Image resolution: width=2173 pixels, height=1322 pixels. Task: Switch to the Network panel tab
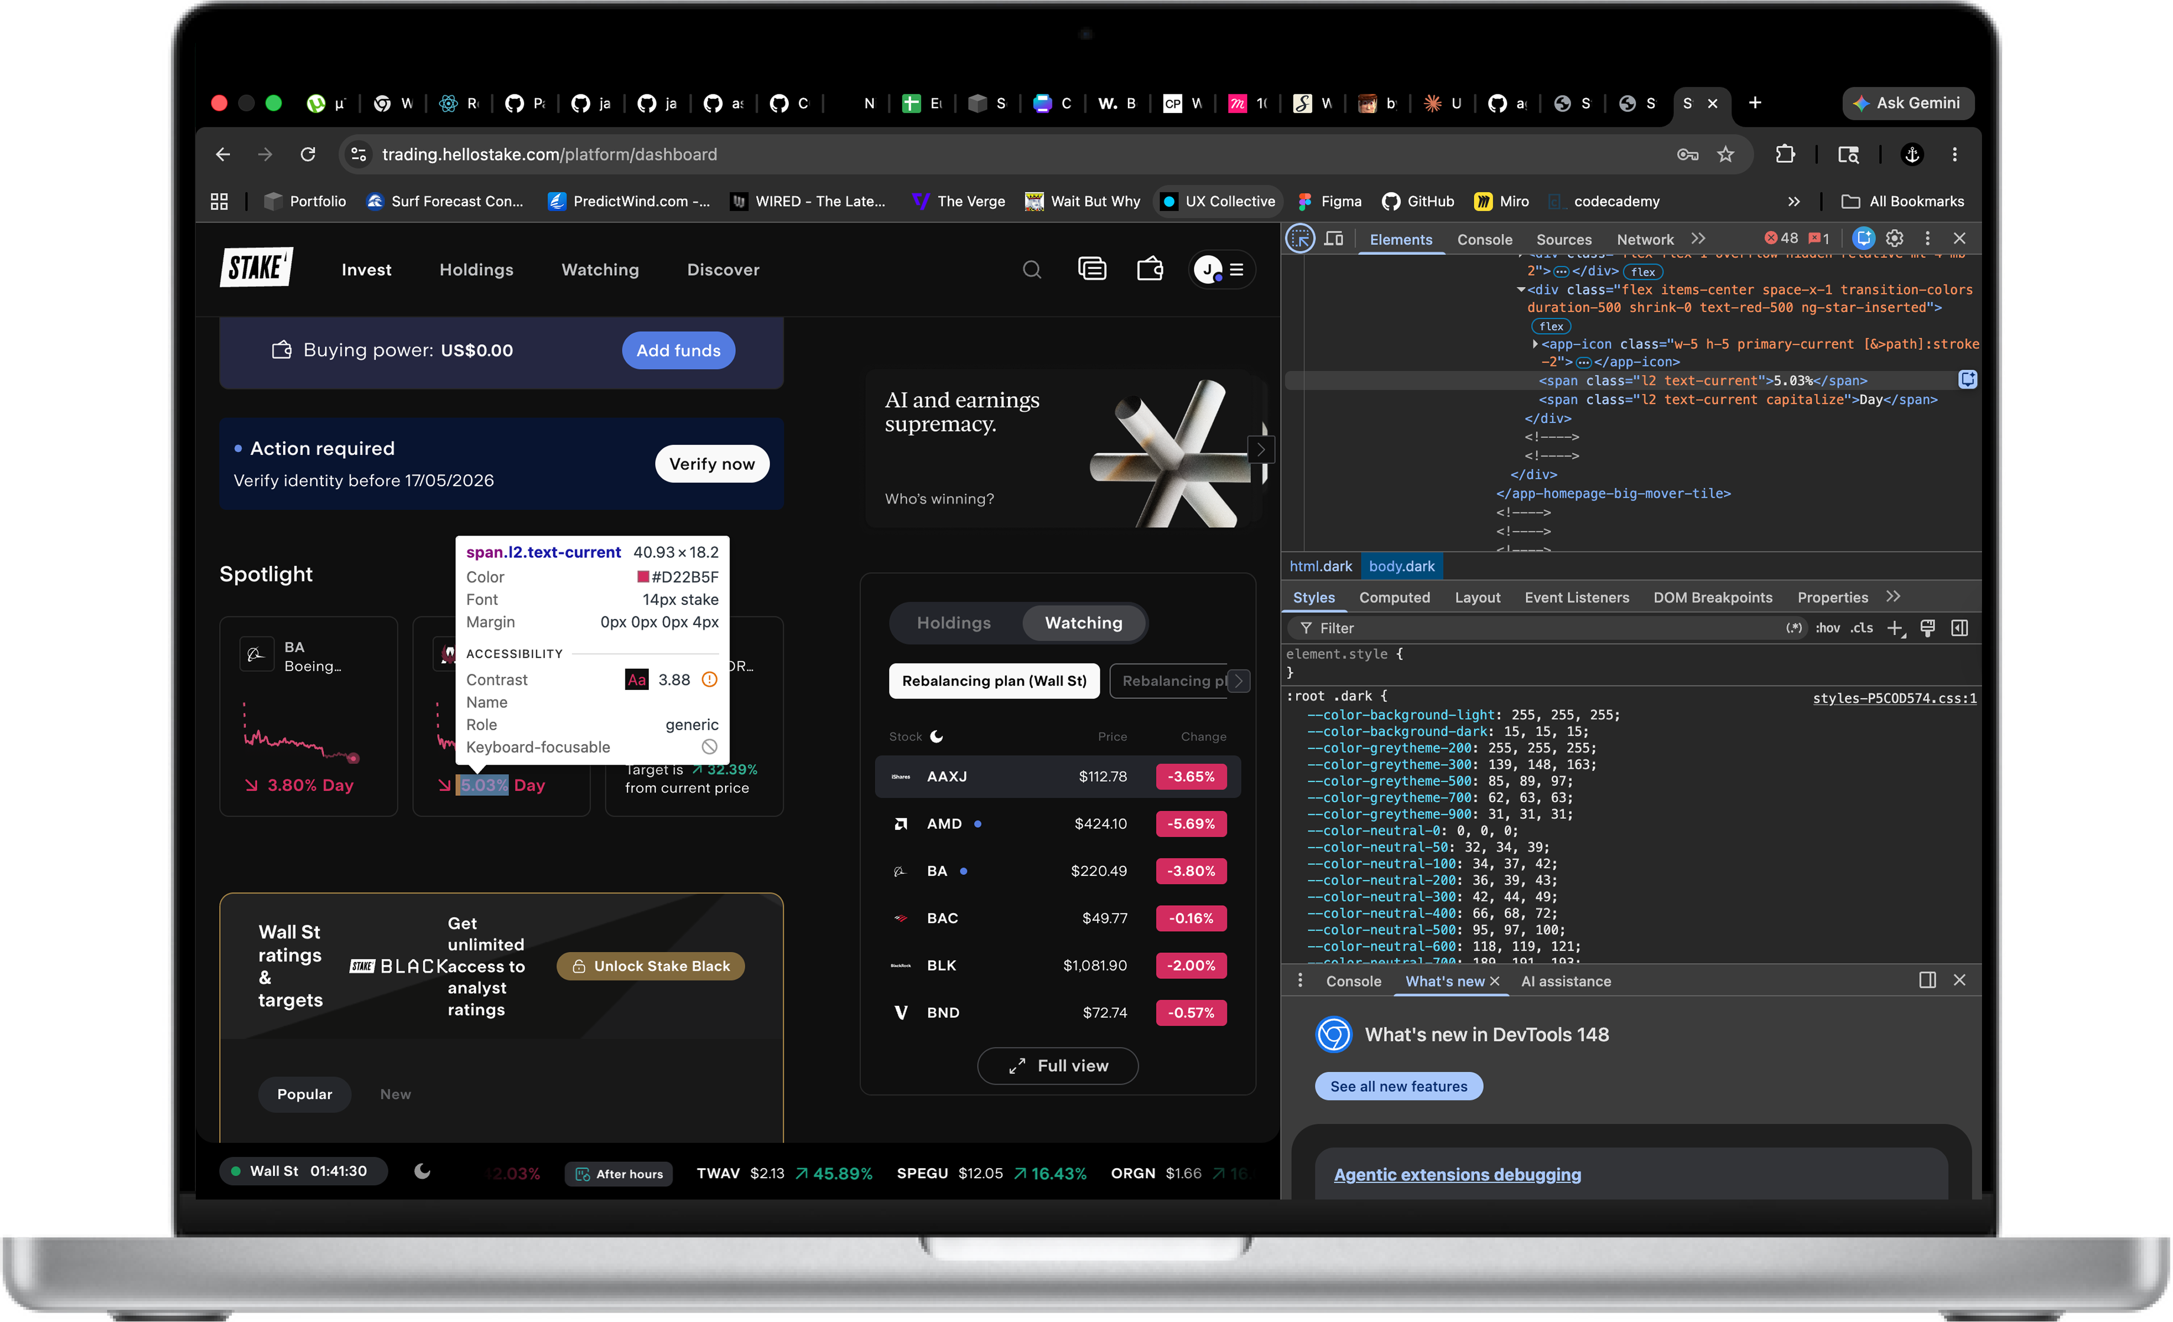[1645, 239]
